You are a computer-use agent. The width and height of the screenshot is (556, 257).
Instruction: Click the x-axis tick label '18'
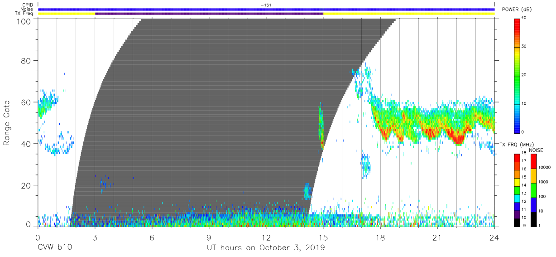[x=380, y=238]
